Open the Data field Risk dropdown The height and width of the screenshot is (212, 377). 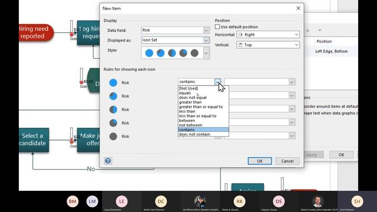pos(206,30)
